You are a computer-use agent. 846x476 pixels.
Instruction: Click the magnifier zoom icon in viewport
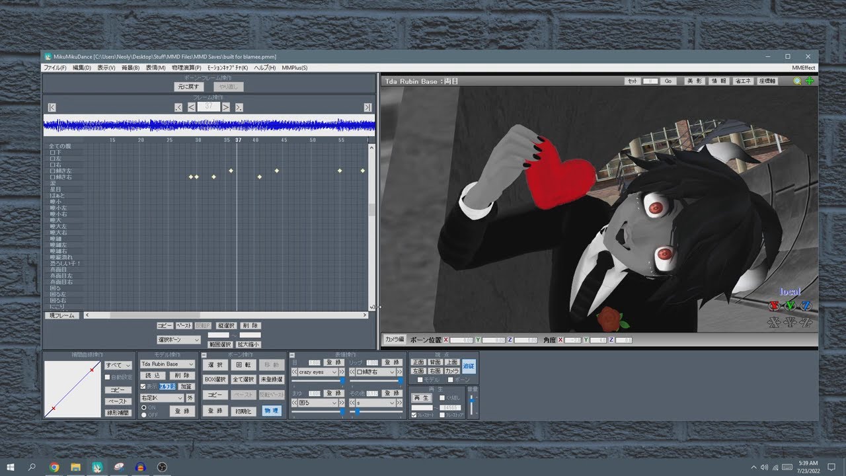click(x=797, y=81)
